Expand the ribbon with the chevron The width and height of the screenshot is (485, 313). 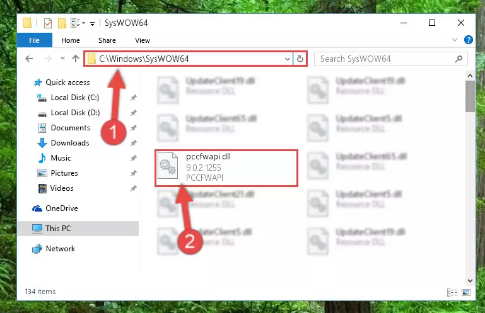pos(454,40)
